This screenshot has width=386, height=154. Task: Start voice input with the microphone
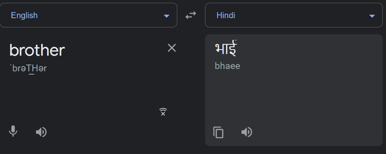coord(13,131)
